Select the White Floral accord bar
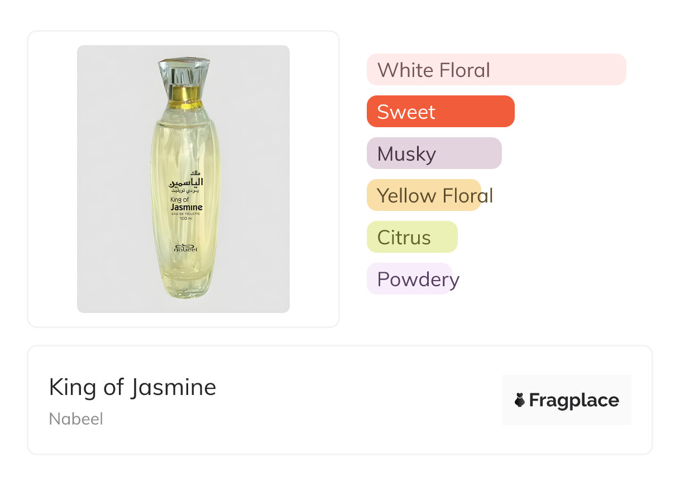This screenshot has height=482, width=680. point(496,70)
